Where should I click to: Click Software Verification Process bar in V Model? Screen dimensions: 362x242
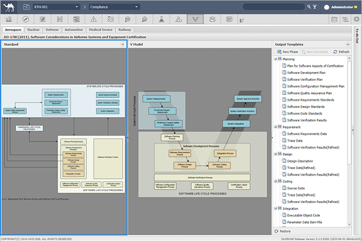[202, 177]
